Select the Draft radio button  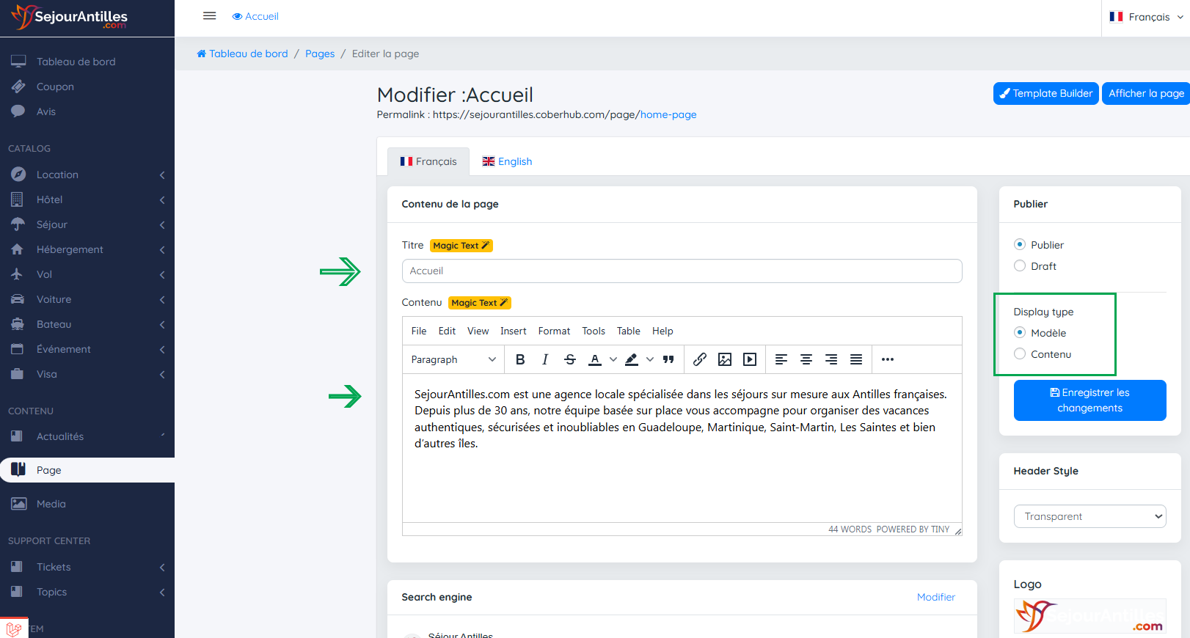[1020, 266]
